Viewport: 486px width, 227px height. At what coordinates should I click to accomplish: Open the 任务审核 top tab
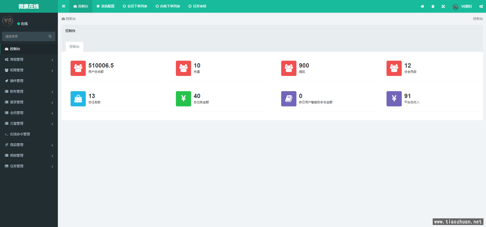[x=197, y=6]
